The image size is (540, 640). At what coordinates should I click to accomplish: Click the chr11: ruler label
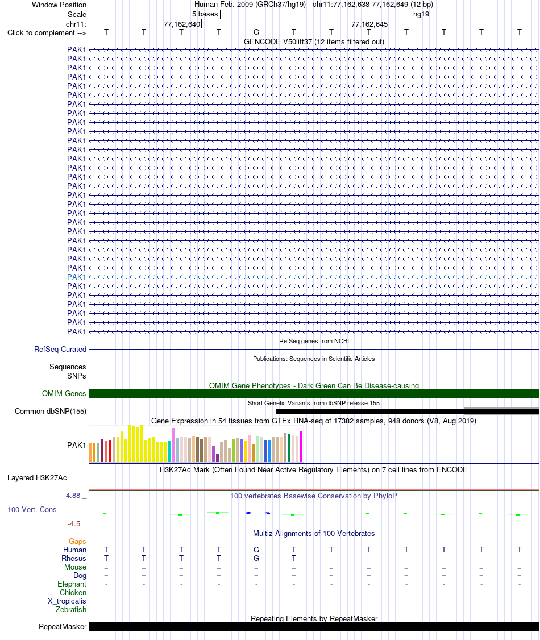76,24
